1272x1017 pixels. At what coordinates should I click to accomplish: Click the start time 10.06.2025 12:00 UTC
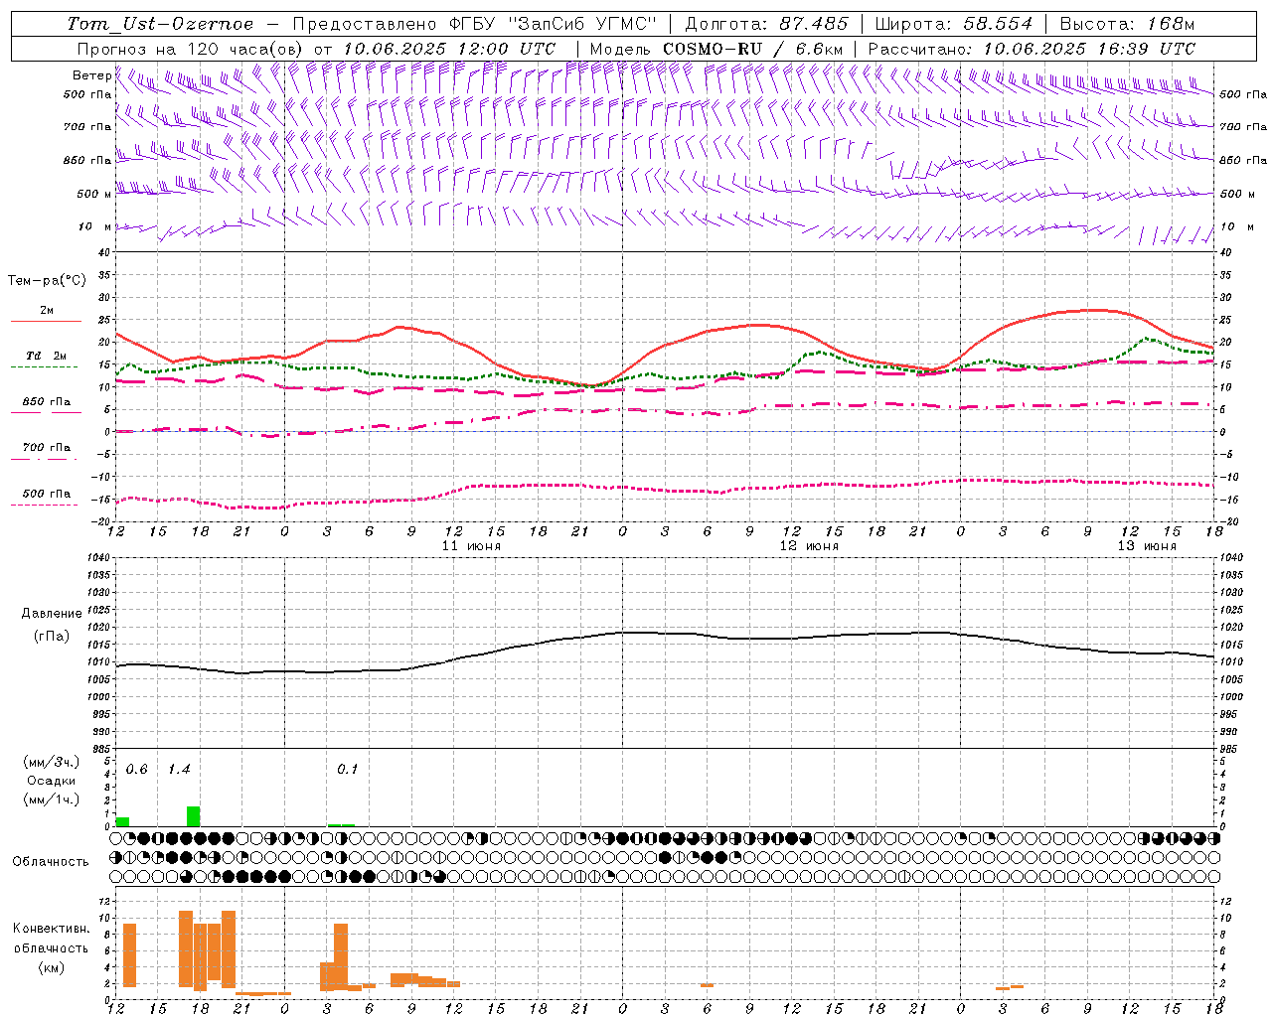point(449,49)
